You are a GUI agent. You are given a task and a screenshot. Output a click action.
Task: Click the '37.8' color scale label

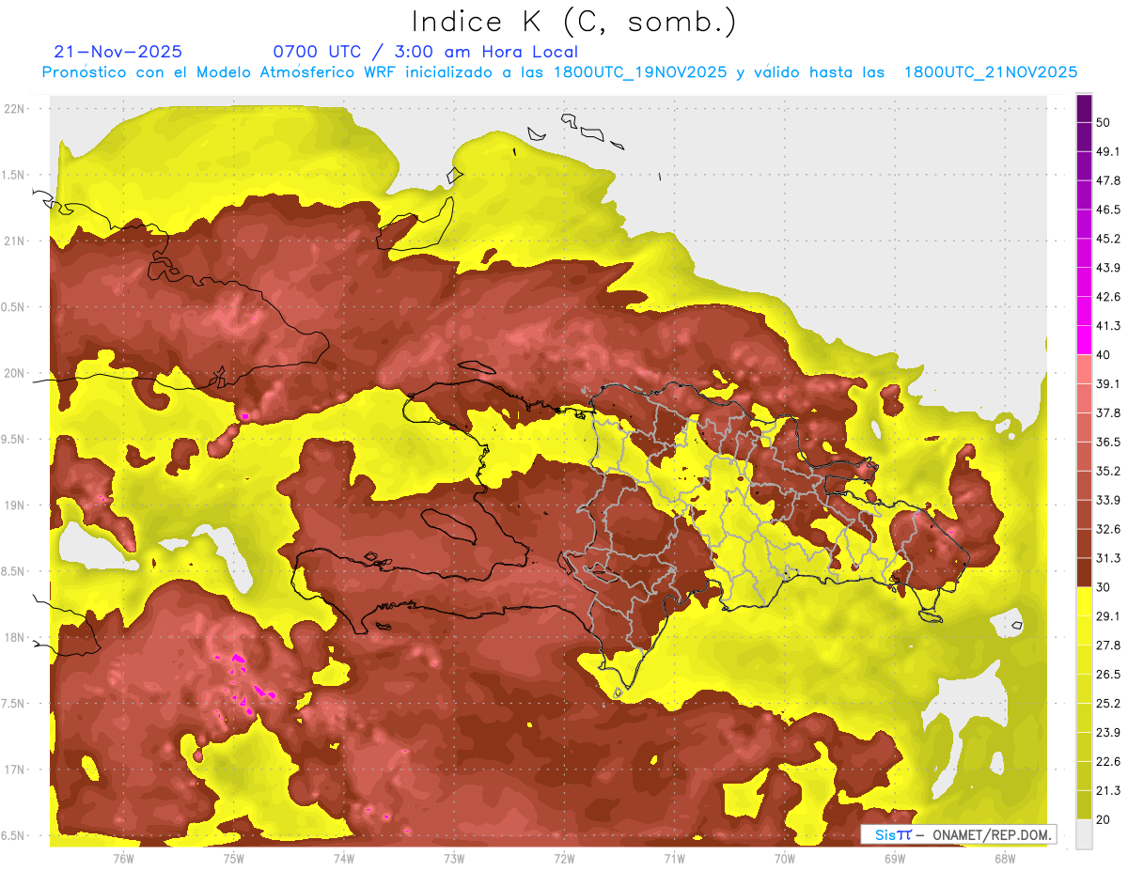(1108, 412)
